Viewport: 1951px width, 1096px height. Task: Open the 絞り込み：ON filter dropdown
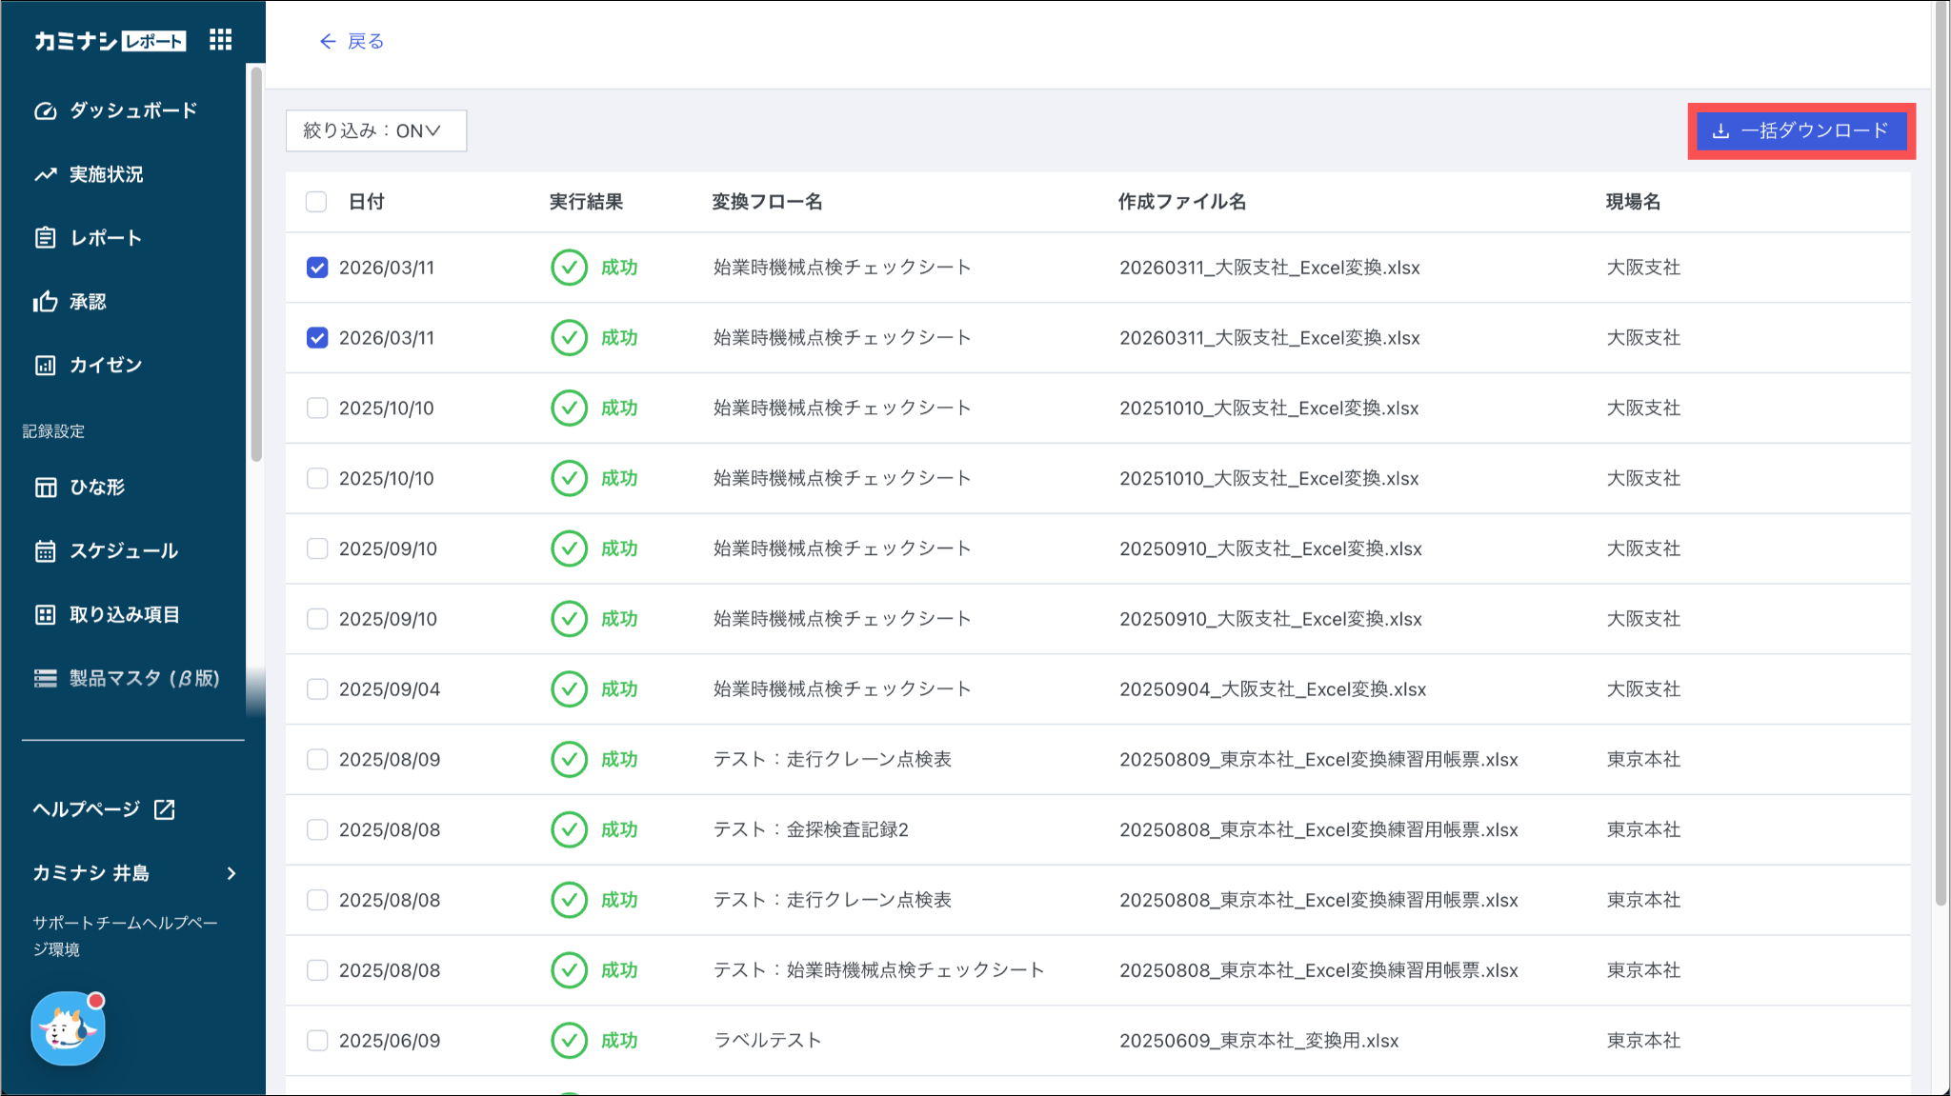coord(375,130)
